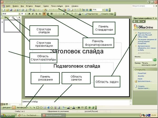Open the Автофигуры dropdown

(x=22, y=108)
